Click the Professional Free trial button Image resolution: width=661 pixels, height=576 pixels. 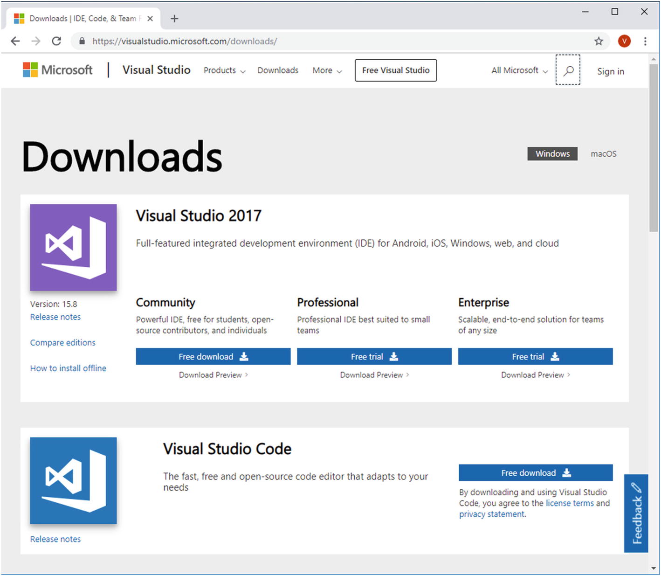[374, 356]
